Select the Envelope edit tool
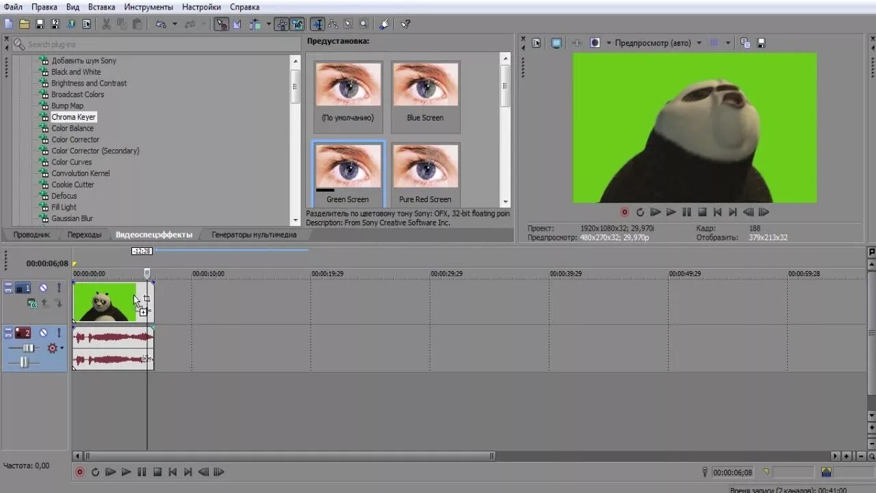 point(333,24)
